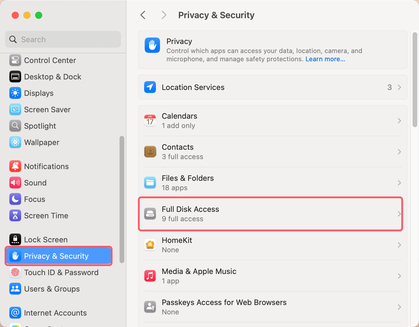Click the back navigation arrow
Screen dimensions: 419x327
pos(143,15)
